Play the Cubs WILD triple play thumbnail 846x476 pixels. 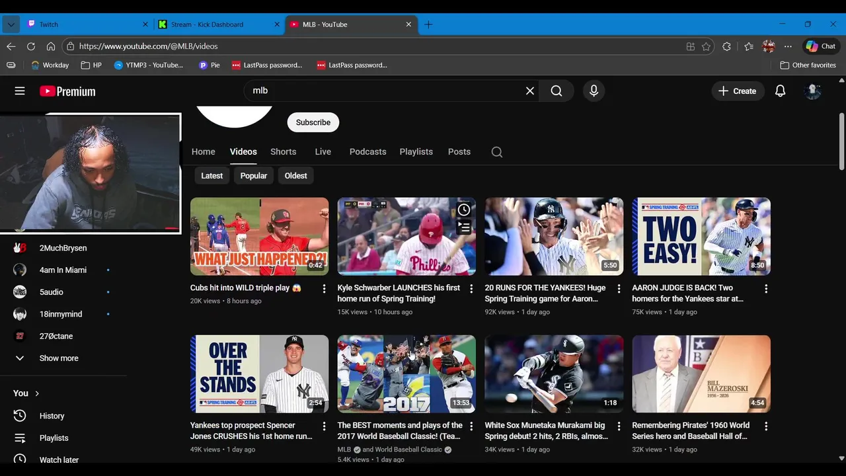pos(259,237)
